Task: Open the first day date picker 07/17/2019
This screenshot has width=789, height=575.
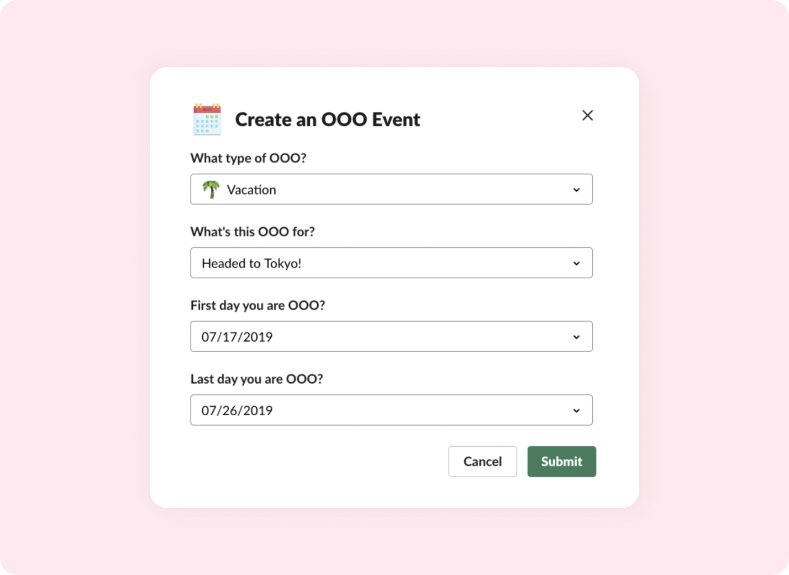Action: coord(391,336)
